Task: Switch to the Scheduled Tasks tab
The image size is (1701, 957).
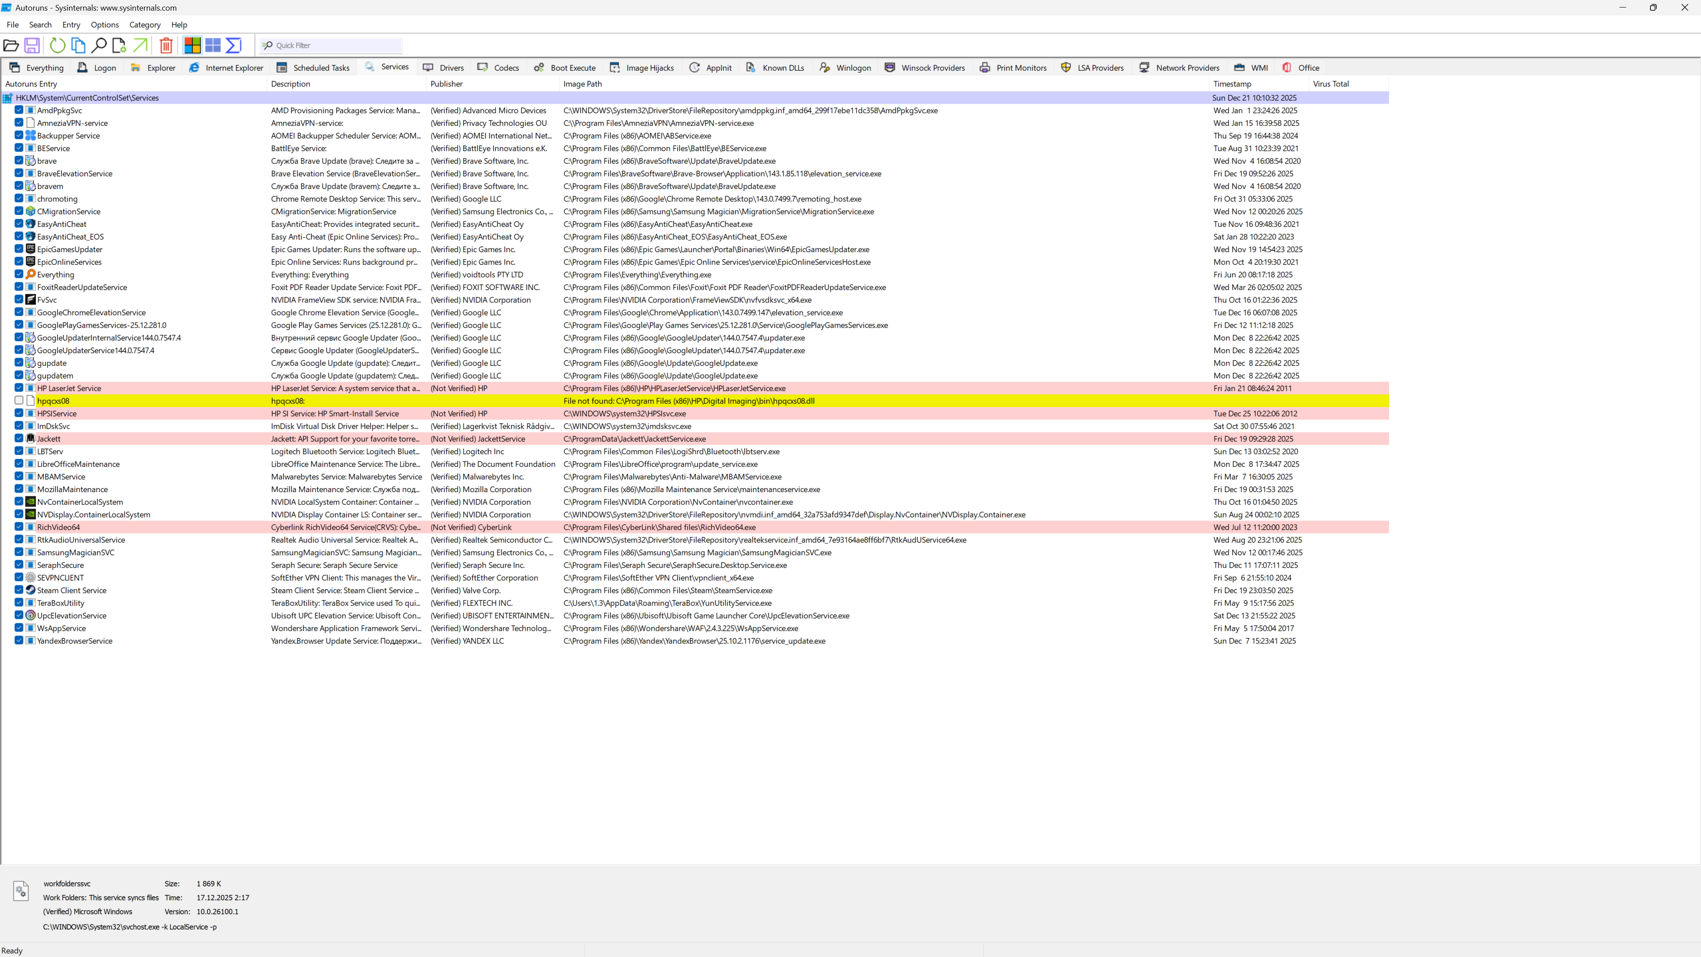Action: [x=313, y=67]
